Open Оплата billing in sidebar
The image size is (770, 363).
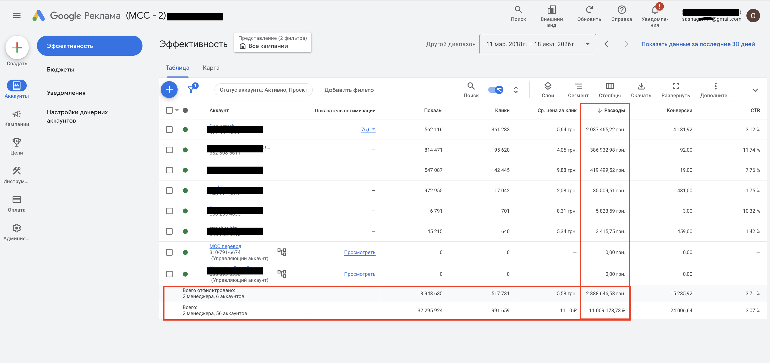[17, 203]
